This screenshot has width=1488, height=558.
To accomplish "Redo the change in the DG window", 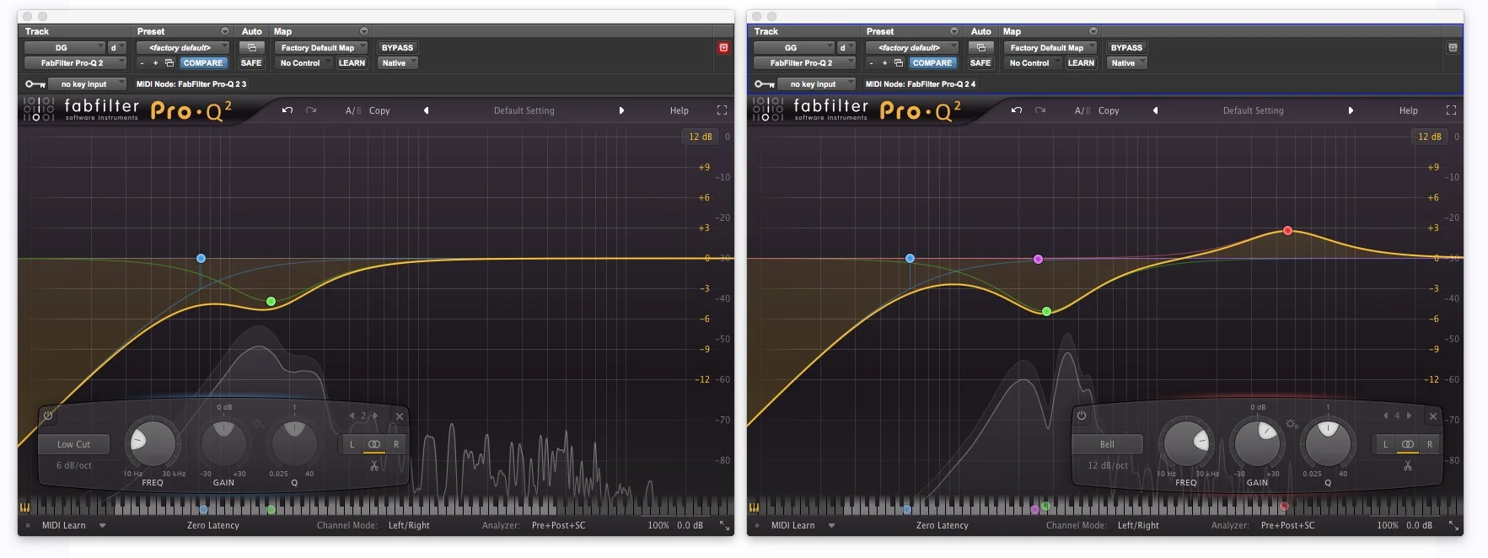I will point(311,110).
